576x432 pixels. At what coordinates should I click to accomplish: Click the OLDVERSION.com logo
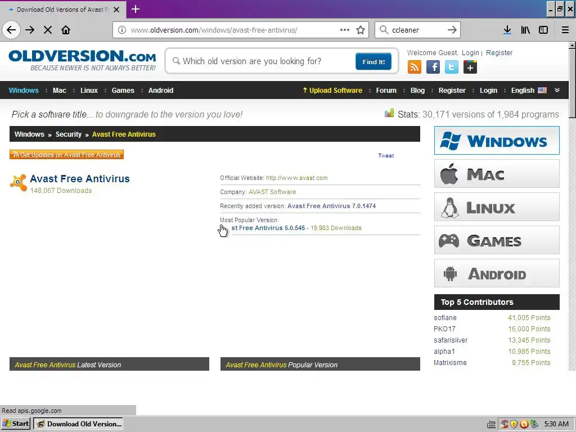(82, 61)
